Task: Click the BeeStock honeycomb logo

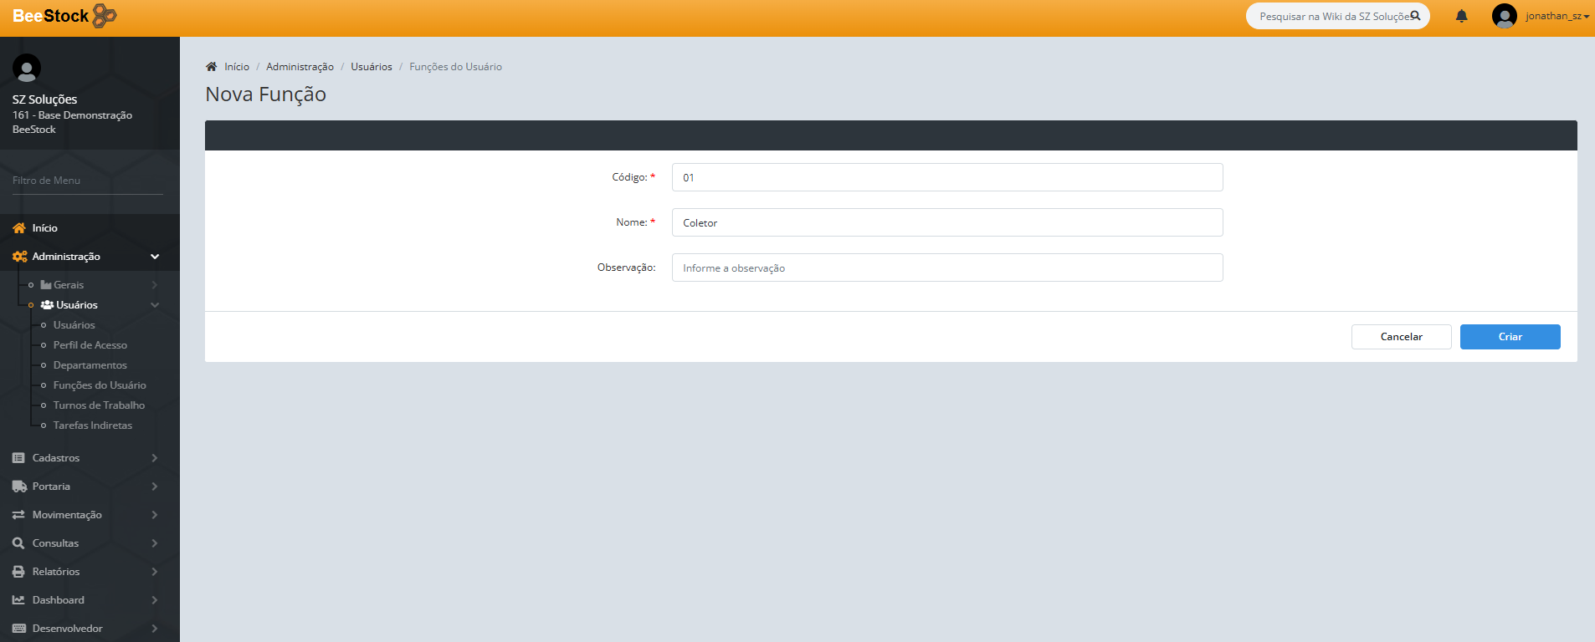Action: (x=104, y=16)
